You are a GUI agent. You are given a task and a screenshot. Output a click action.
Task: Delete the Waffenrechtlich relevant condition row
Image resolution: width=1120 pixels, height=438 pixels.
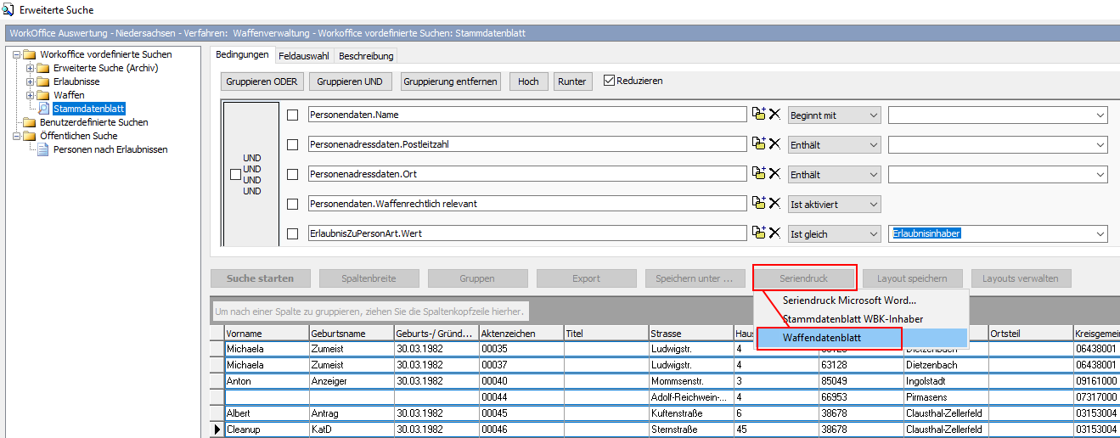click(x=774, y=204)
